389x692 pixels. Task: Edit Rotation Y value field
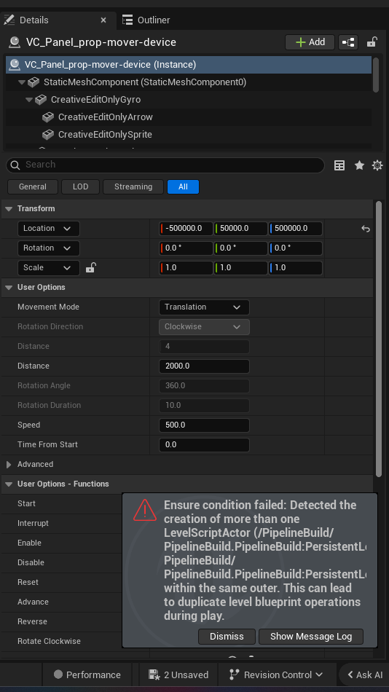point(240,248)
